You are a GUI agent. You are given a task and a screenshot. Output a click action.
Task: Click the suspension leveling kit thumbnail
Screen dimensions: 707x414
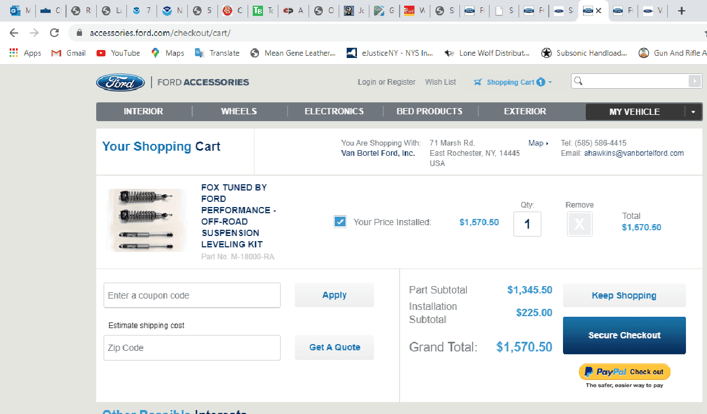[147, 220]
